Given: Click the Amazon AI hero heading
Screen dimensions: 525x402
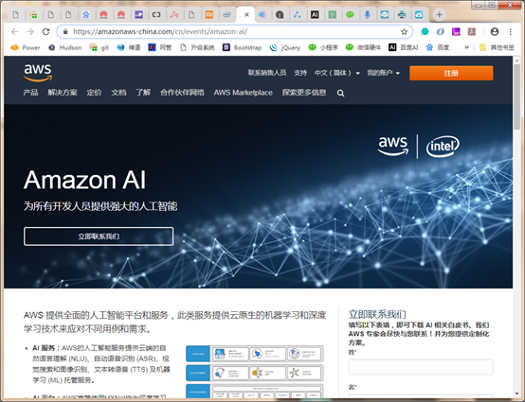Looking at the screenshot, I should pyautogui.click(x=85, y=180).
